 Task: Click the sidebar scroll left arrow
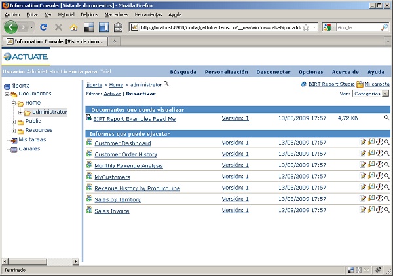click(5, 262)
